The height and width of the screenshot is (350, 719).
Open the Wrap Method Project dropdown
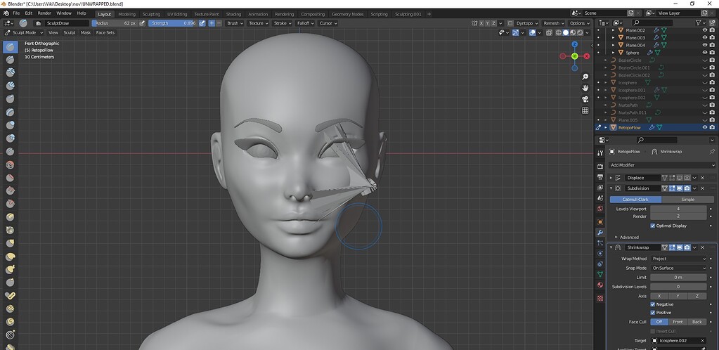click(679, 259)
